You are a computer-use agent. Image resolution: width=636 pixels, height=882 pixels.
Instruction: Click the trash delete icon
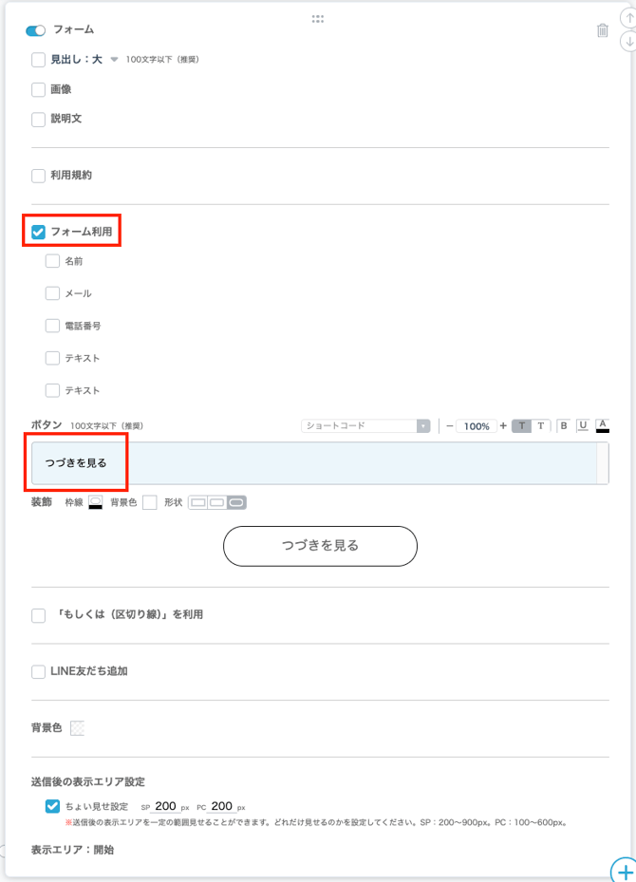602,30
